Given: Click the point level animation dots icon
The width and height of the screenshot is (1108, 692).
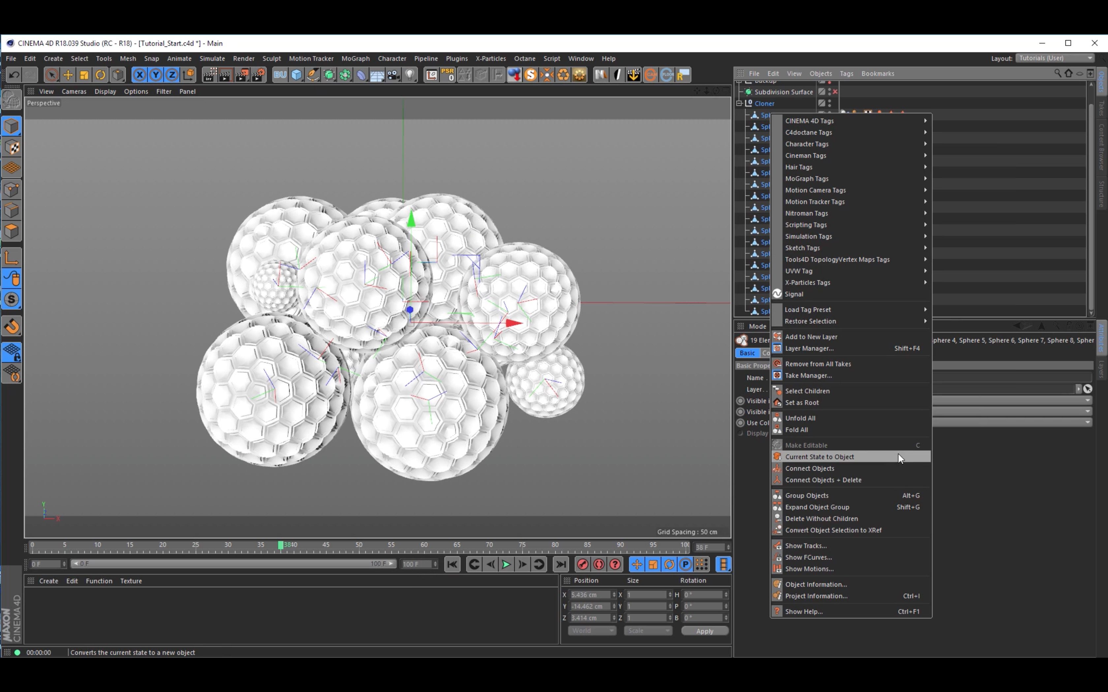Looking at the screenshot, I should pos(701,564).
